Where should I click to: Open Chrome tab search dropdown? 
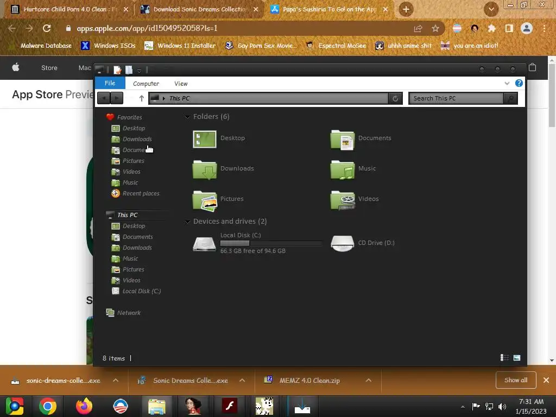[x=491, y=10]
